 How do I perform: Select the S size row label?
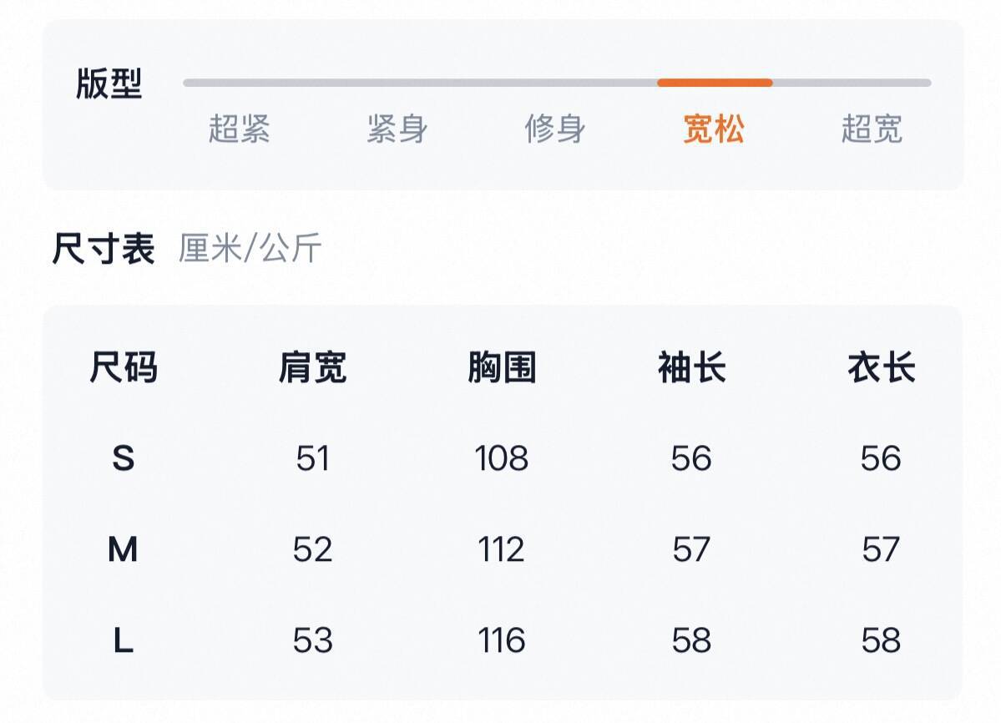[x=124, y=458]
